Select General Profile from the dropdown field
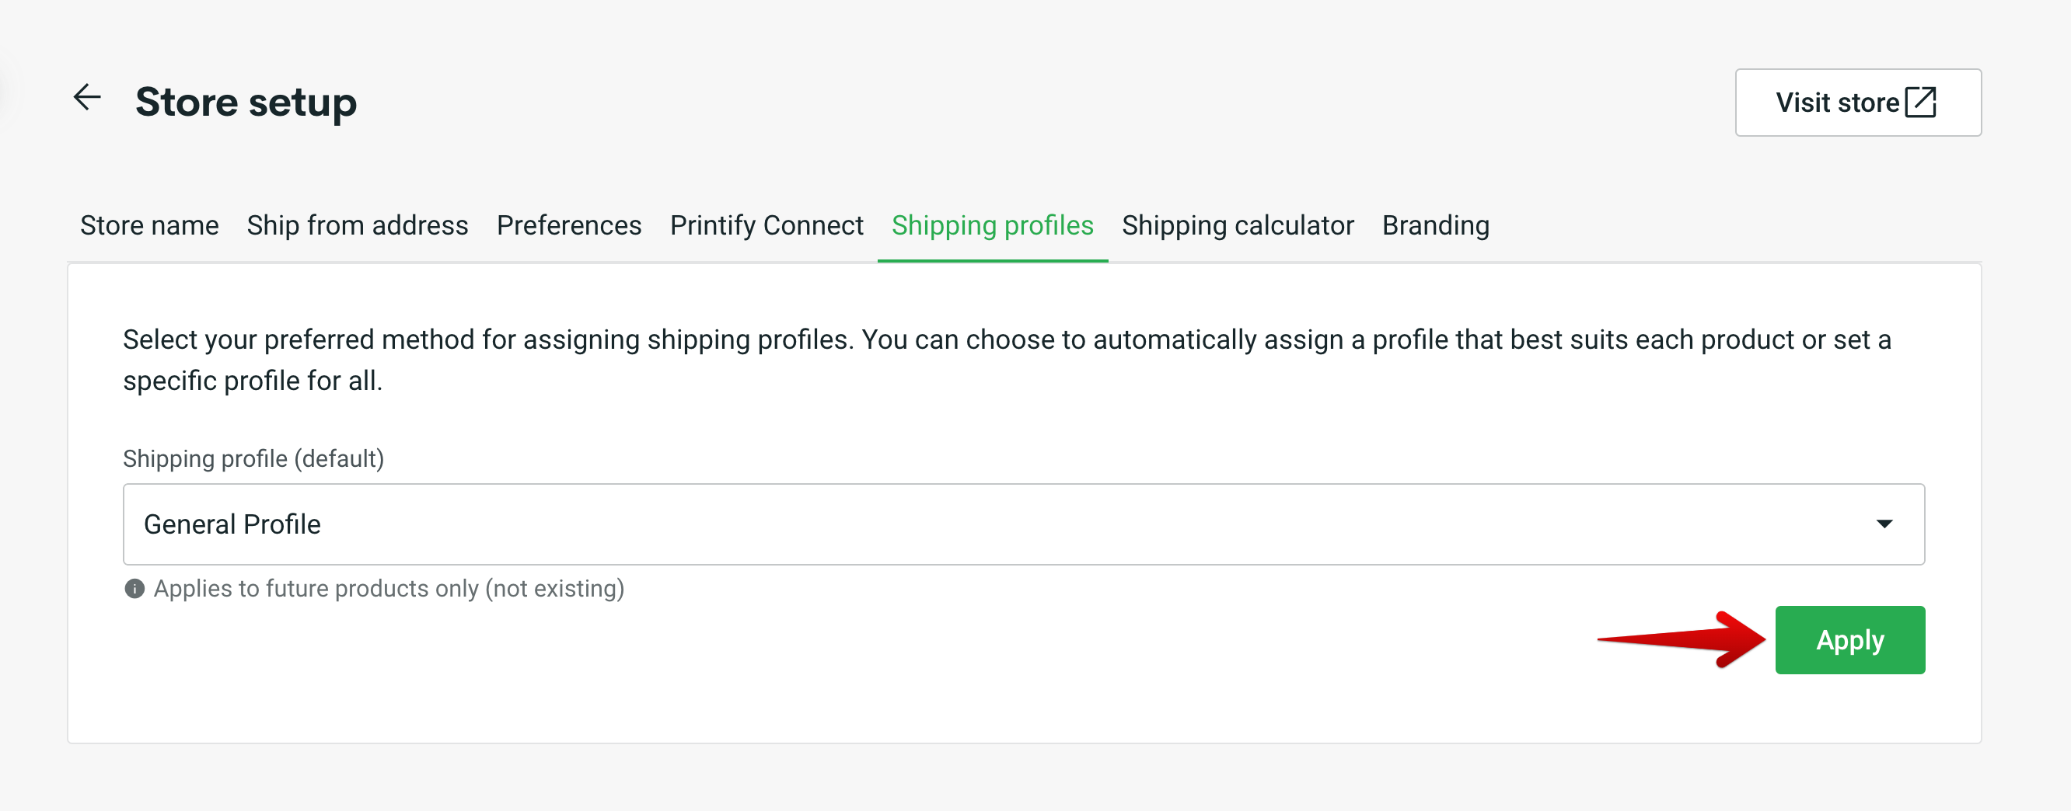2071x811 pixels. [232, 524]
